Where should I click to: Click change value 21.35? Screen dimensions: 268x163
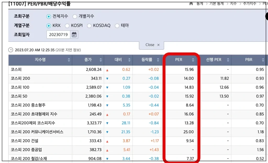click(126, 132)
